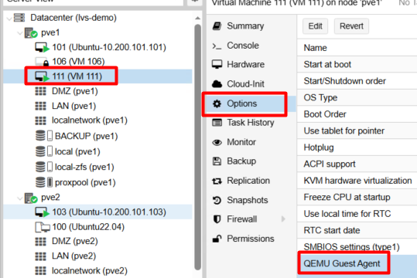Click the Task History list icon
Viewport: 417px width, 278px height.
217,123
